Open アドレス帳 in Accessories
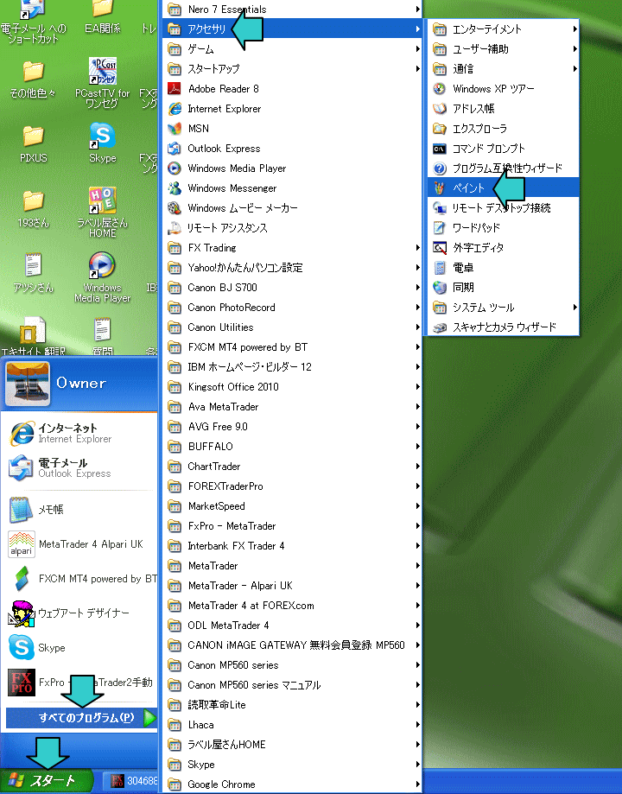 click(503, 108)
